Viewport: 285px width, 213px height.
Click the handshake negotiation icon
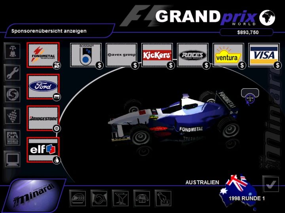click(99, 197)
